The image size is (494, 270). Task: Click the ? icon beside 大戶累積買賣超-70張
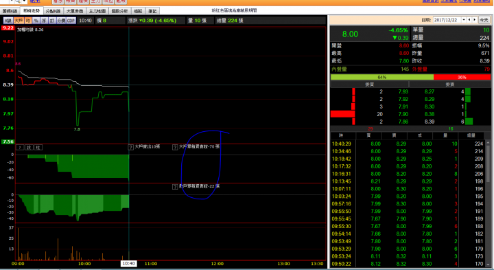[175, 147]
